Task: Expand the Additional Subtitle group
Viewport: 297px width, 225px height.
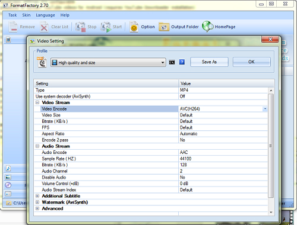Action: [37, 196]
